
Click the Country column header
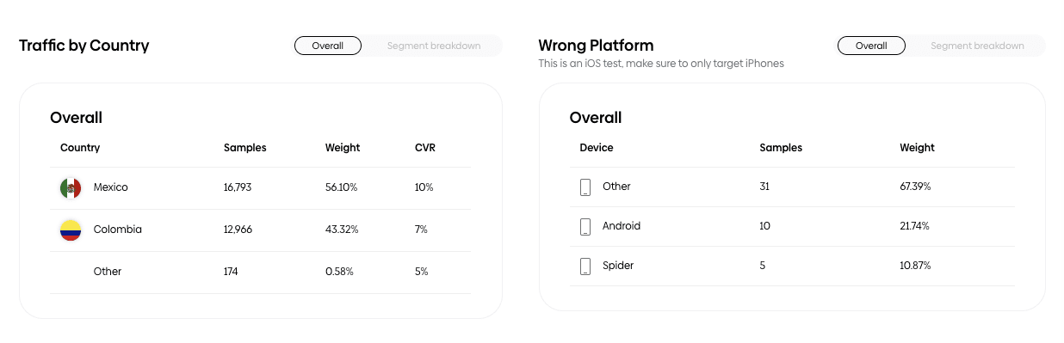(x=80, y=148)
